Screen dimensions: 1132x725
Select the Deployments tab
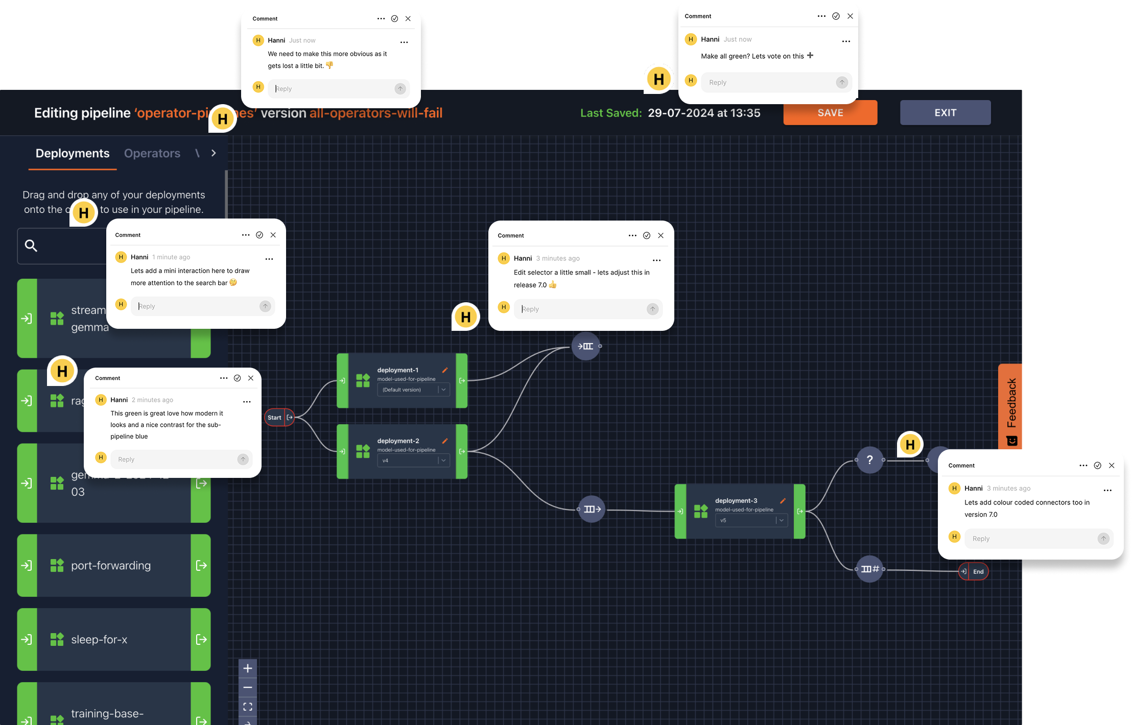73,153
